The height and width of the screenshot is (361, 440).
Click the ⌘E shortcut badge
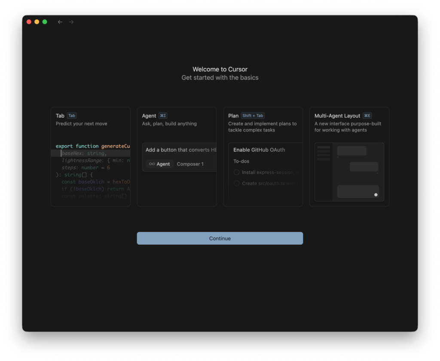point(367,116)
